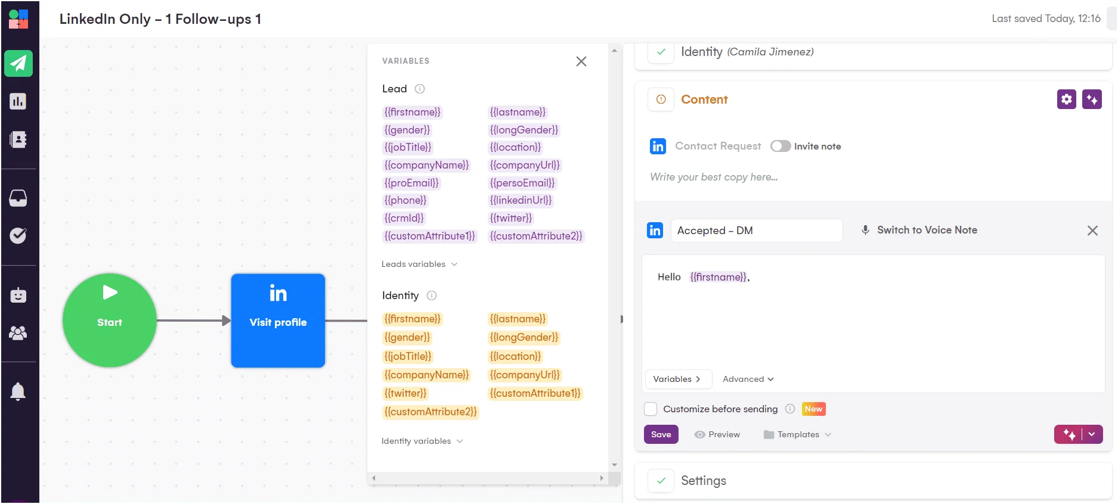Open the team members sidebar icon
The width and height of the screenshot is (1118, 504).
tap(18, 333)
